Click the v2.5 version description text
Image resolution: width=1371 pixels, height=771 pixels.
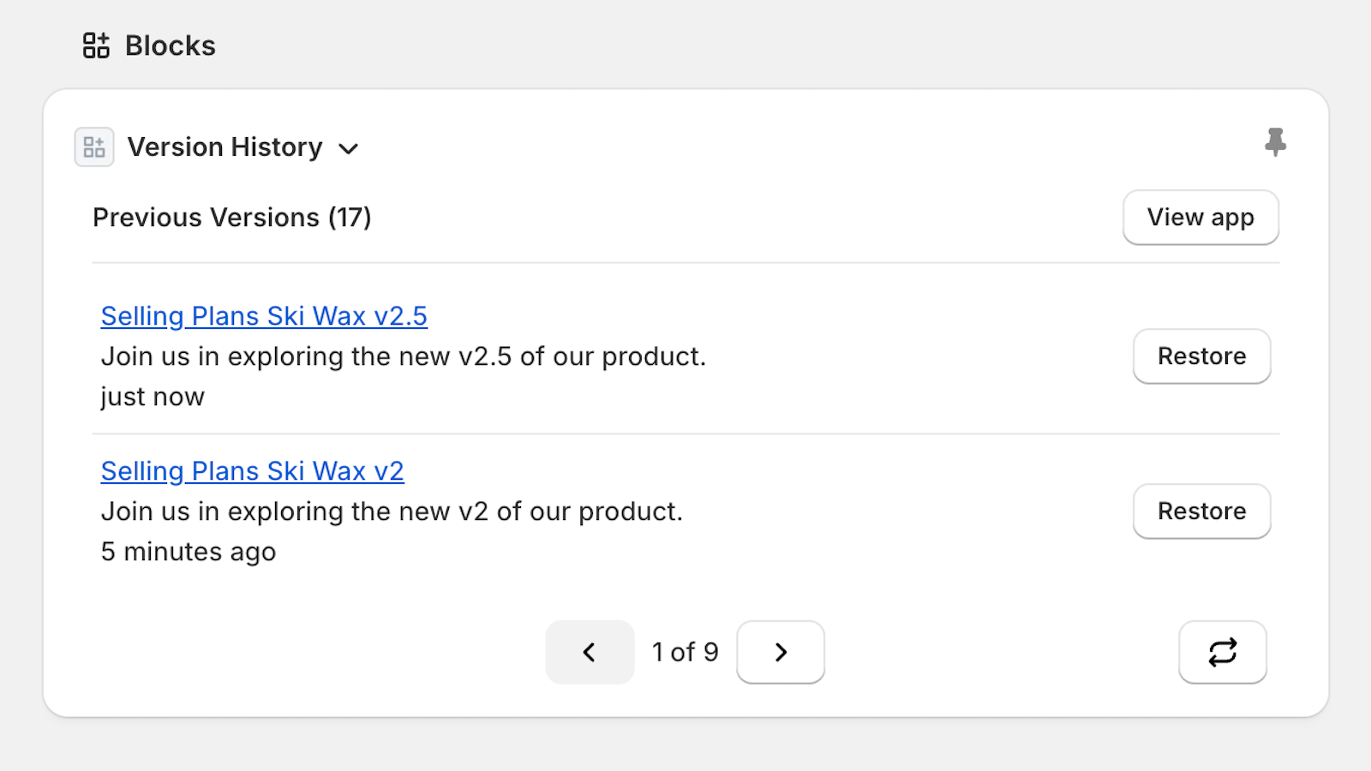coord(403,356)
